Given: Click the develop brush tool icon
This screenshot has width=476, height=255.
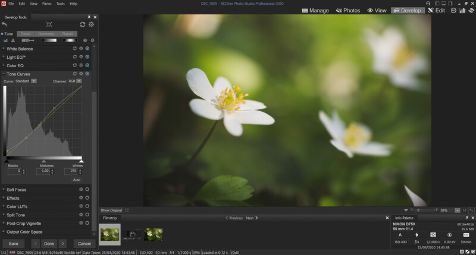Looking at the screenshot, I should 27,40.
